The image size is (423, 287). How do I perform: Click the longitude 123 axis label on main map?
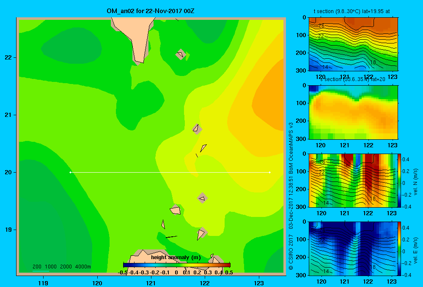(x=259, y=283)
